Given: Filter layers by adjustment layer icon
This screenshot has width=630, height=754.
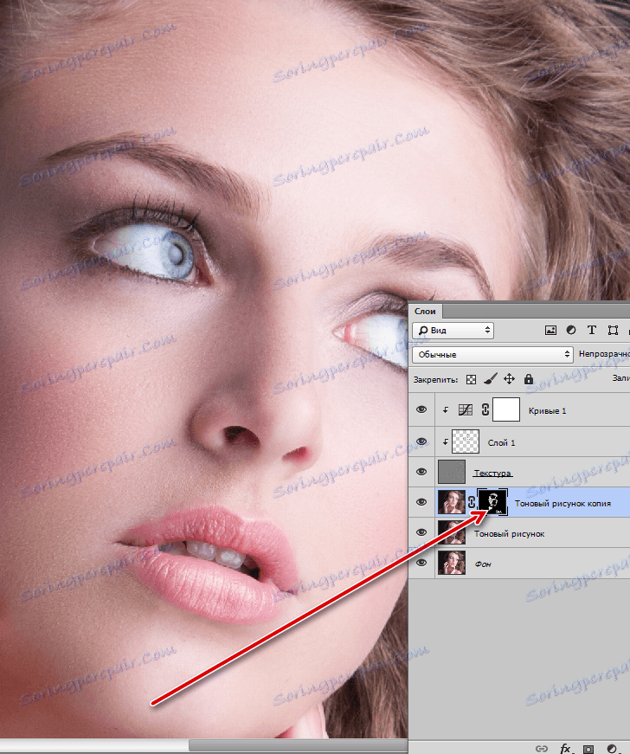Looking at the screenshot, I should (571, 331).
